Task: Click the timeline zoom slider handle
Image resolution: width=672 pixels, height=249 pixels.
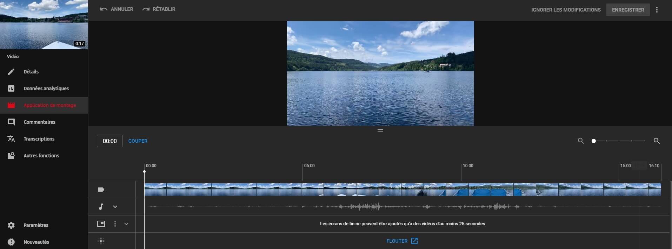Action: click(x=594, y=141)
